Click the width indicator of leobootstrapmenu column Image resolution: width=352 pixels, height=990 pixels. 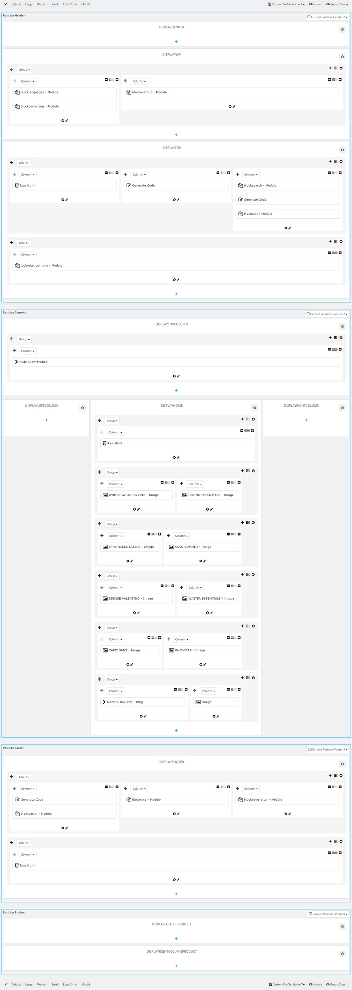point(335,253)
